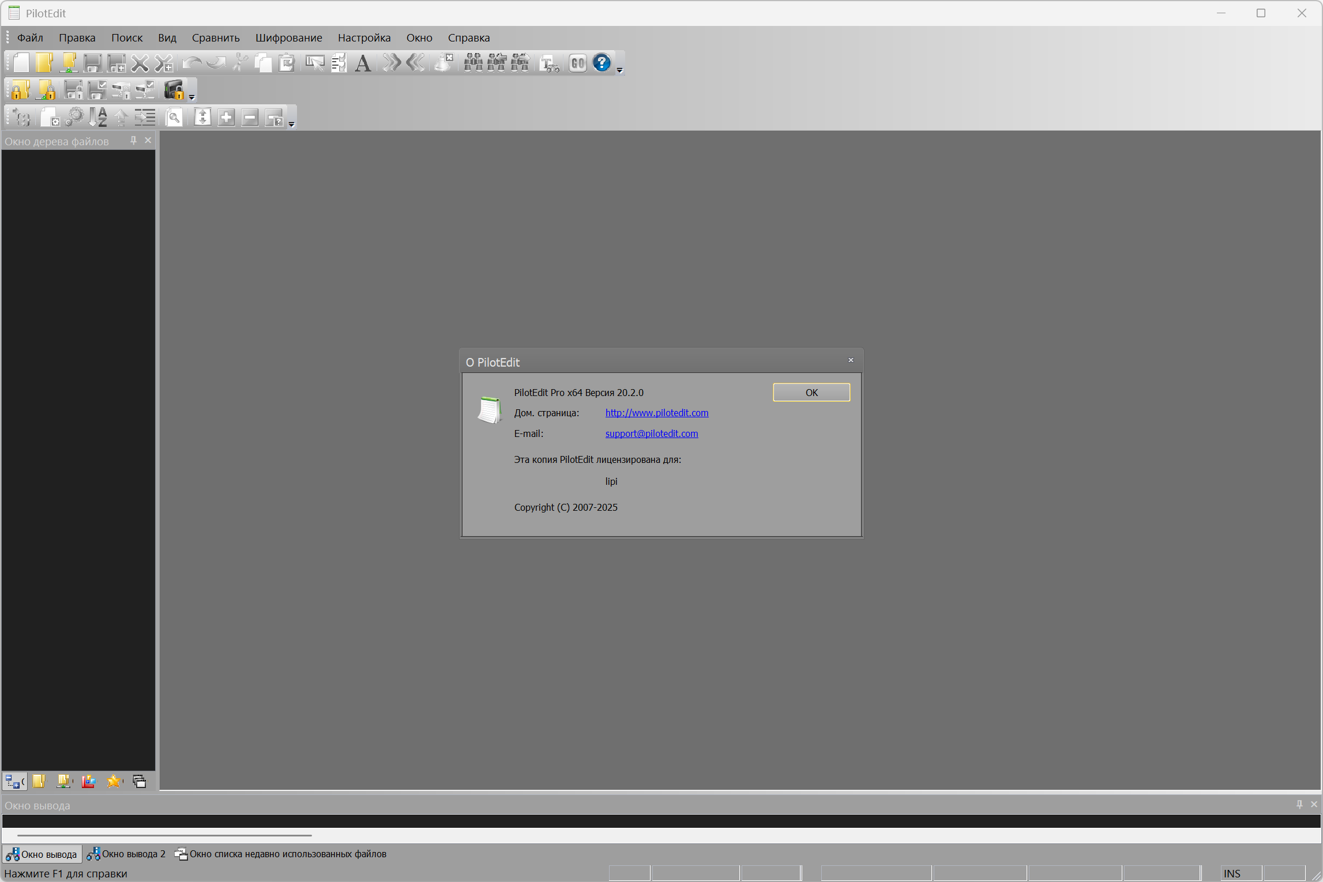Click the New file icon in toolbar
The width and height of the screenshot is (1323, 882).
point(21,63)
